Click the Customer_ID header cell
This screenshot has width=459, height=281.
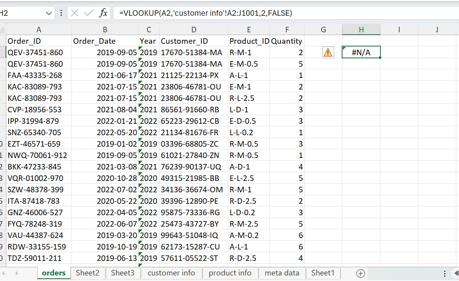tap(194, 41)
